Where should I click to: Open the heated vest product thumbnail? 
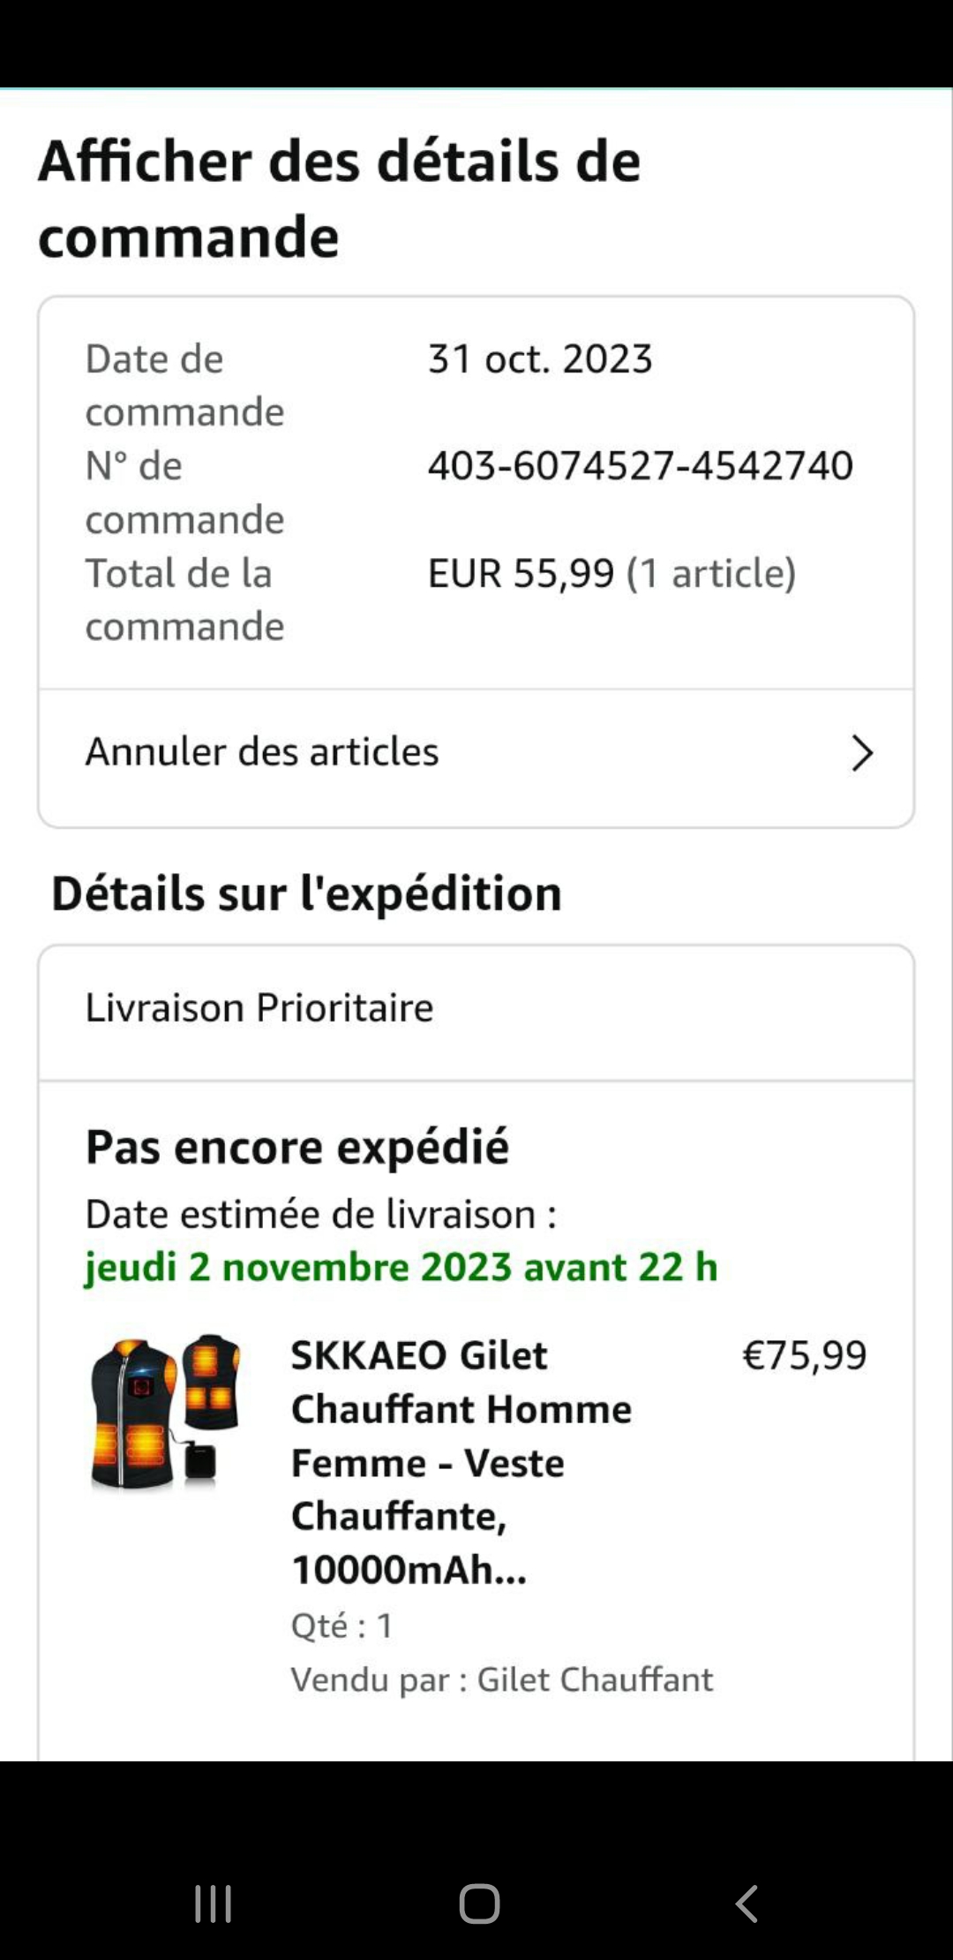click(x=165, y=1412)
